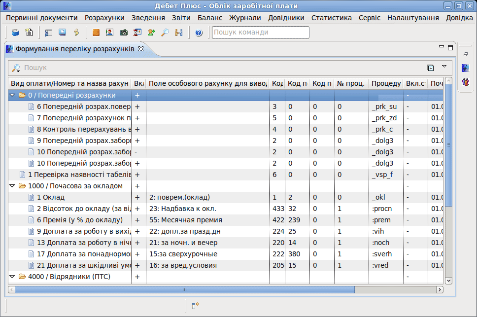Open the Сервіс menu
This screenshot has height=317, width=477.
click(x=370, y=18)
